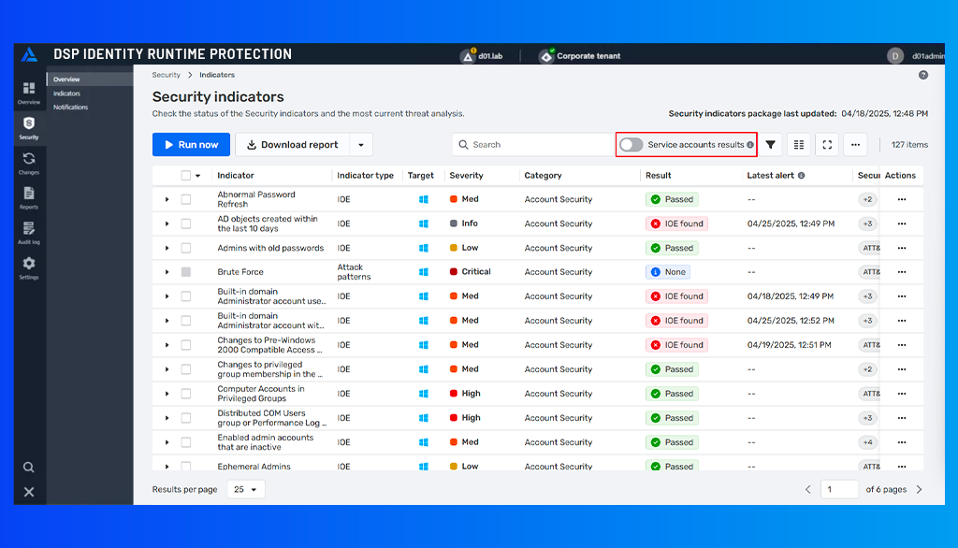Open the Results per page dropdown
Image resolution: width=958 pixels, height=548 pixels.
[246, 489]
